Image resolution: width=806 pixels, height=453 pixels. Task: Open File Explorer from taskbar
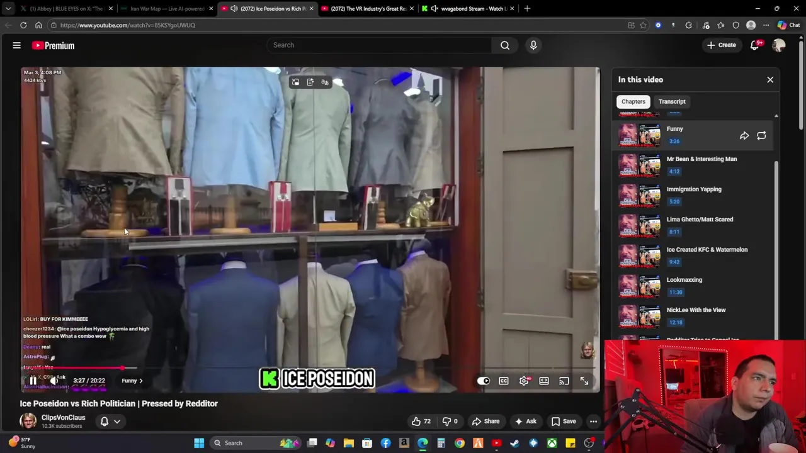349,443
